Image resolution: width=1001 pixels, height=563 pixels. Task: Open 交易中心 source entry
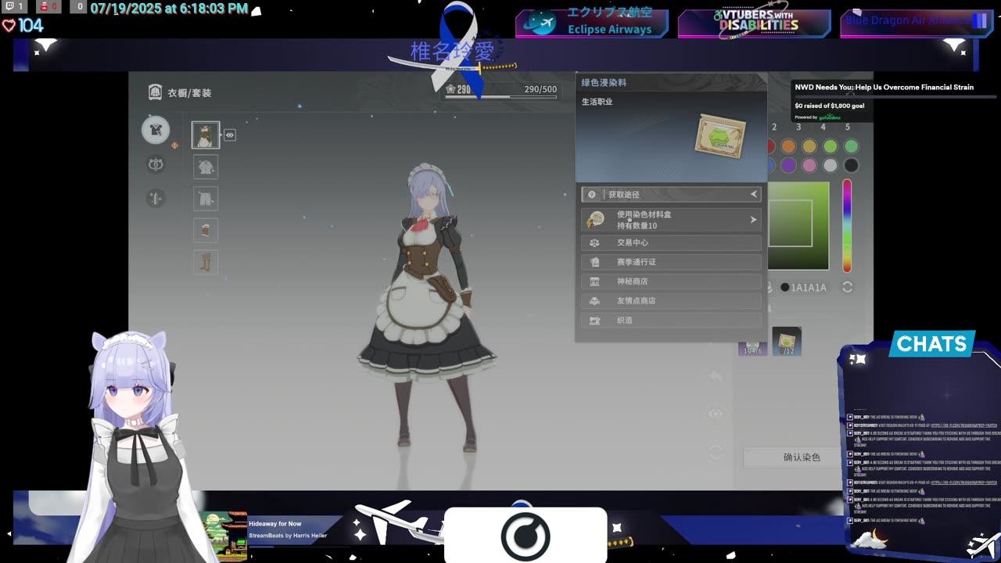[671, 243]
